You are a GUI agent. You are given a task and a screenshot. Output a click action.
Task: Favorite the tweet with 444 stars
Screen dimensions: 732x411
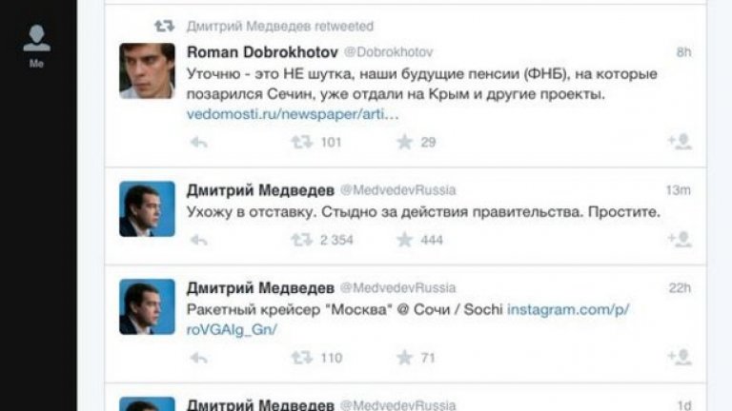coord(404,240)
